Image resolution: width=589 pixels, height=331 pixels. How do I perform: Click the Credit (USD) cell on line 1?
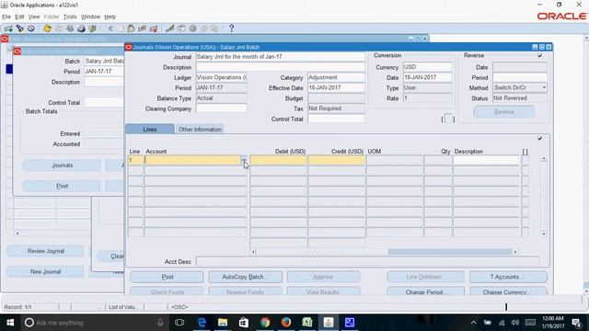[x=336, y=160]
